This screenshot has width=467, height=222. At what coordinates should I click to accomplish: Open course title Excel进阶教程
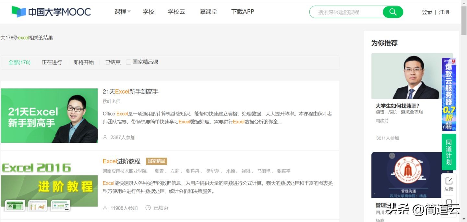pos(122,161)
